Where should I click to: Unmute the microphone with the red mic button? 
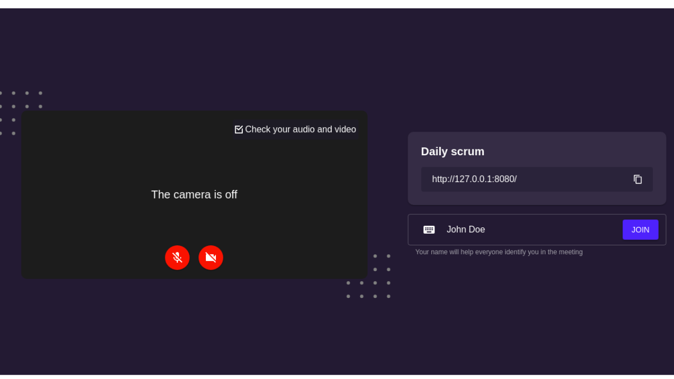(177, 257)
